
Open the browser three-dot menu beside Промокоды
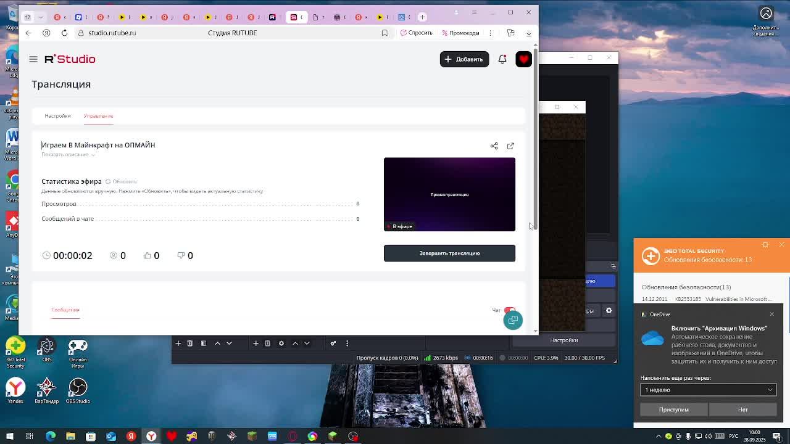(x=491, y=33)
